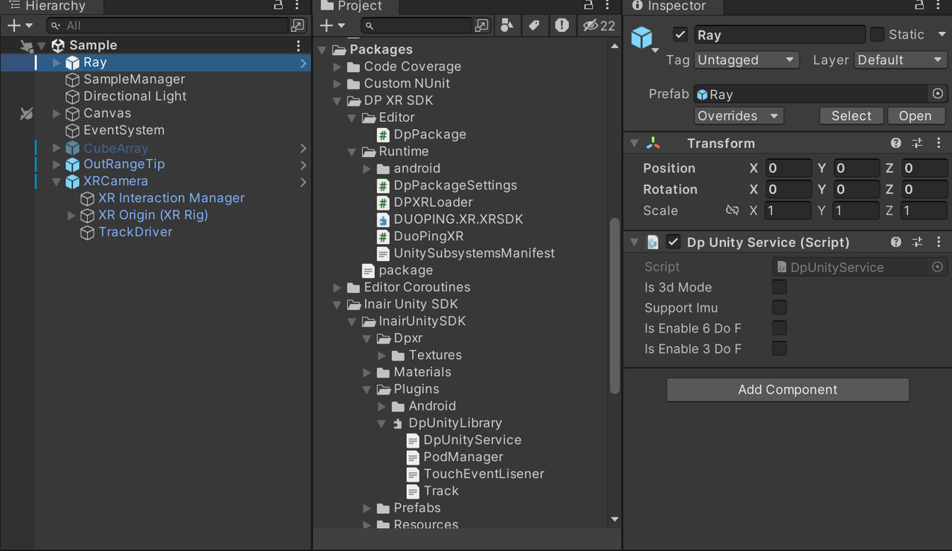Click the Prefab field object picker icon
The height and width of the screenshot is (551, 952).
coord(937,94)
